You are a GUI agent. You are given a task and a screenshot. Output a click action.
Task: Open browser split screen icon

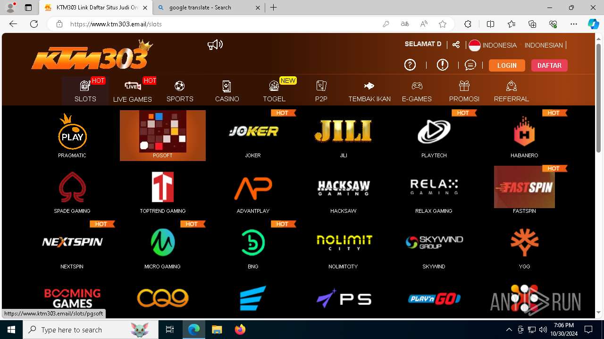click(x=490, y=24)
